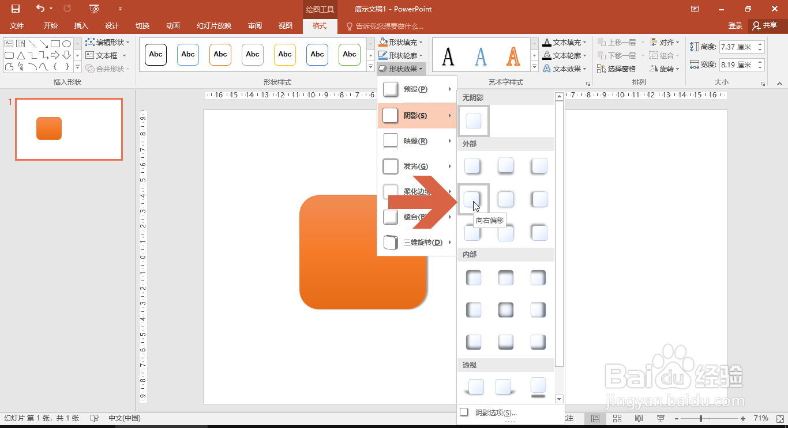
Task: Switch to the 动画 ribbon tab
Action: click(173, 26)
